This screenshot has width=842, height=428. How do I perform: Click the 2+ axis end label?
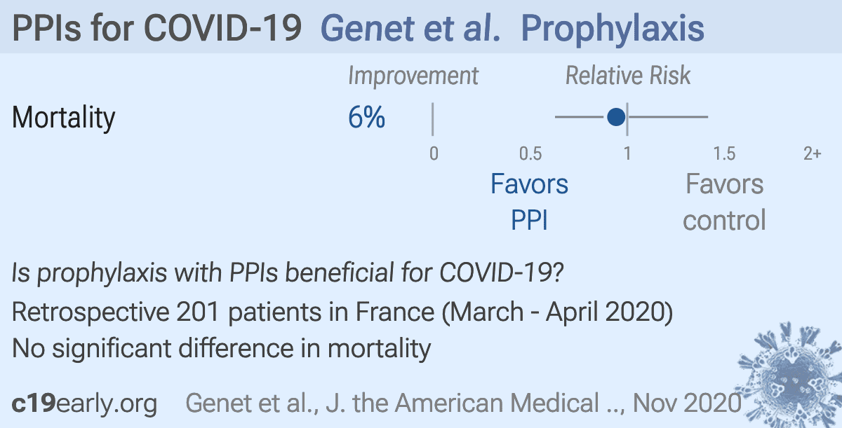point(812,153)
